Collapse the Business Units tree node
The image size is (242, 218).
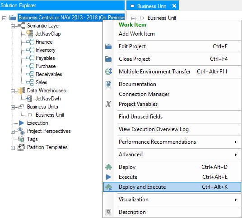(13, 107)
